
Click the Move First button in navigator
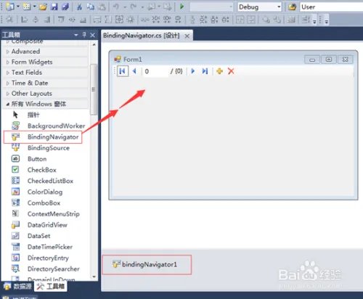click(123, 71)
